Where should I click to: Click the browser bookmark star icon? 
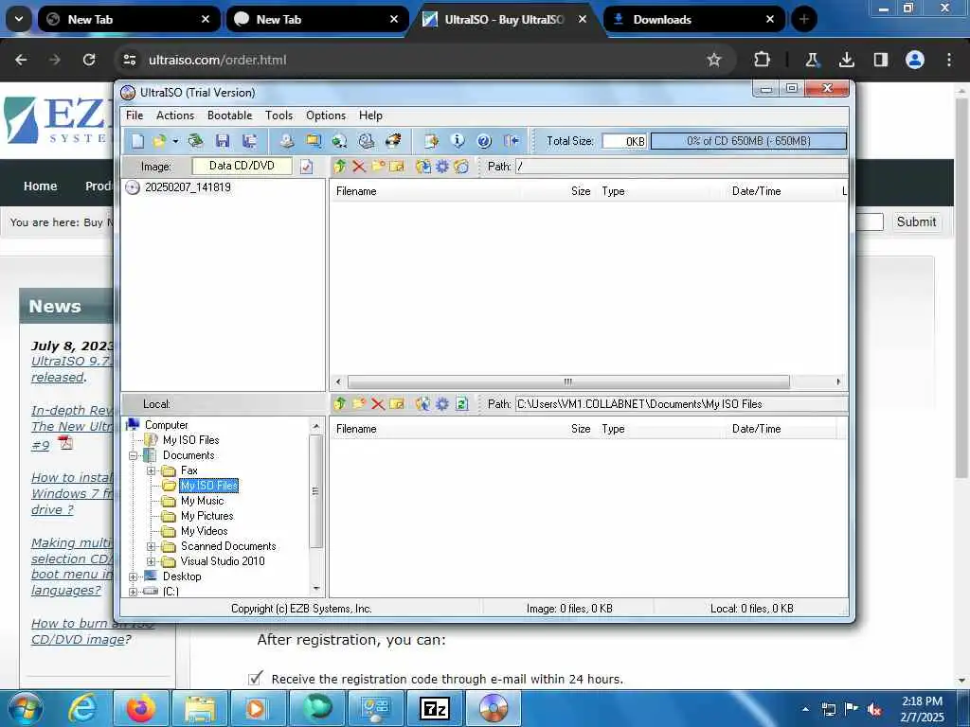pyautogui.click(x=714, y=60)
